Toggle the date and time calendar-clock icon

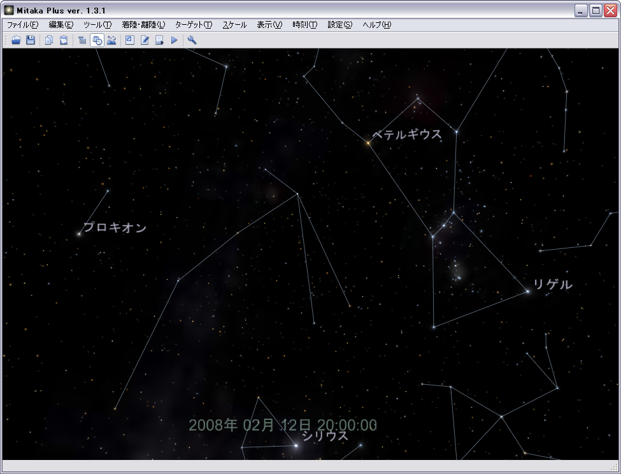[x=97, y=40]
